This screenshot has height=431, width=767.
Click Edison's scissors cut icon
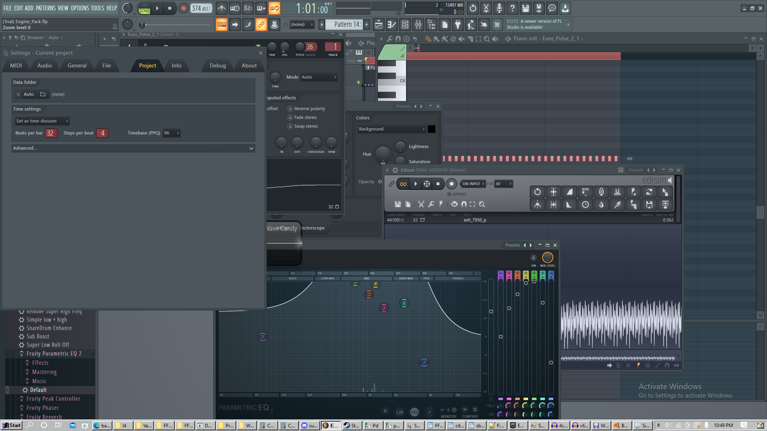pyautogui.click(x=421, y=204)
